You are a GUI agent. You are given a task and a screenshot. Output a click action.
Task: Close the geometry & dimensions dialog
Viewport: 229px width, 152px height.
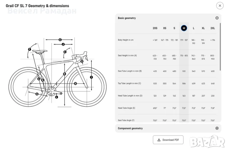(x=220, y=5)
